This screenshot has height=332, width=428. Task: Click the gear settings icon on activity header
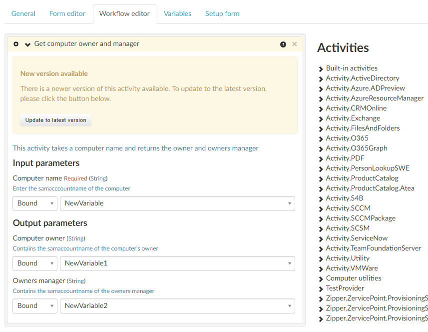(16, 44)
